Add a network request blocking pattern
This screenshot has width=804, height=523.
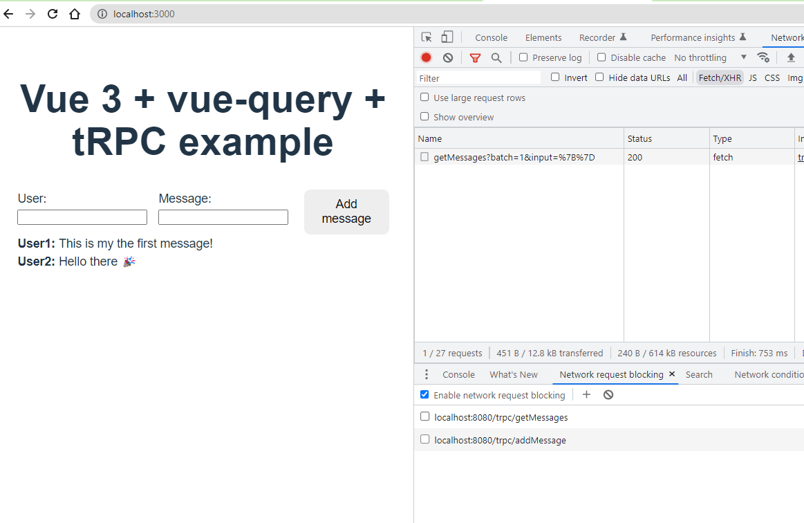tap(586, 394)
